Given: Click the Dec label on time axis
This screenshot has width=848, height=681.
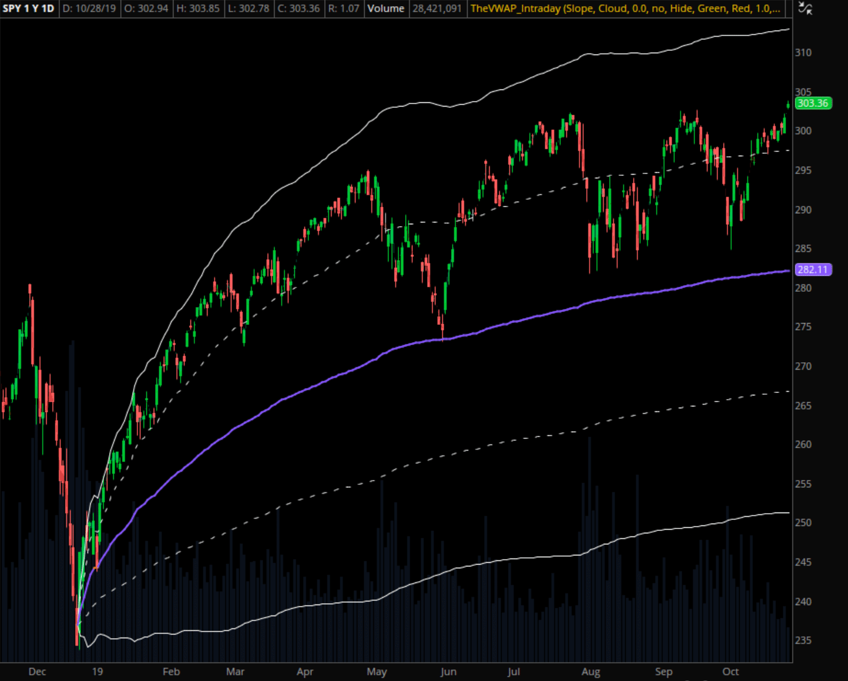Looking at the screenshot, I should coord(37,672).
